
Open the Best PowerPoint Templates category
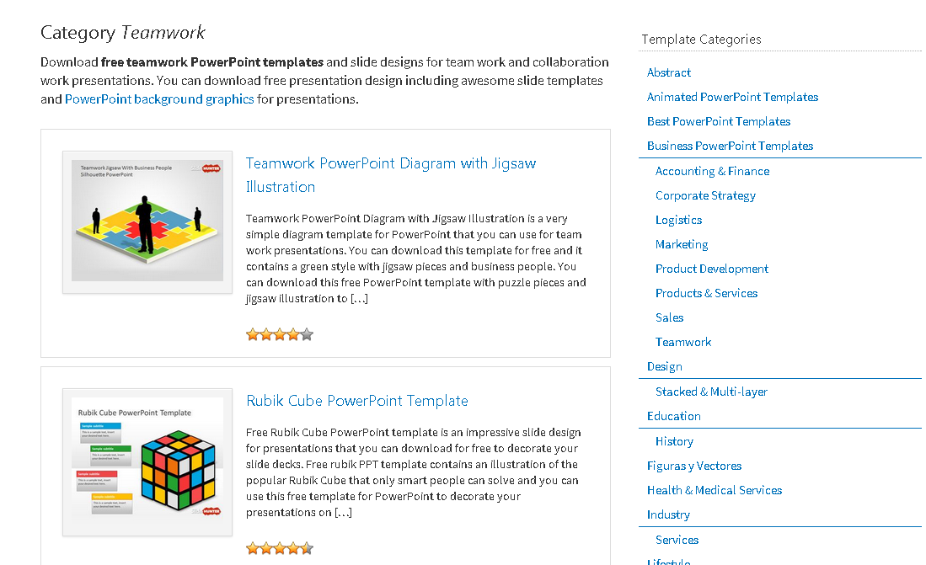[719, 121]
